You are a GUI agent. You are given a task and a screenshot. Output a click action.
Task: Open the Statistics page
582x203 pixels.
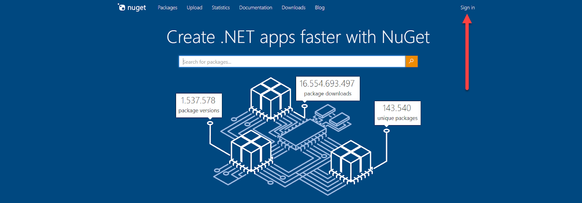tap(221, 8)
